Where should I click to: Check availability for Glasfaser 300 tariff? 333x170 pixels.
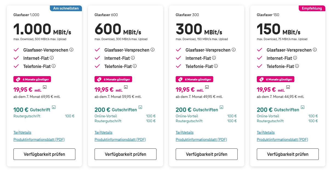tap(207, 154)
